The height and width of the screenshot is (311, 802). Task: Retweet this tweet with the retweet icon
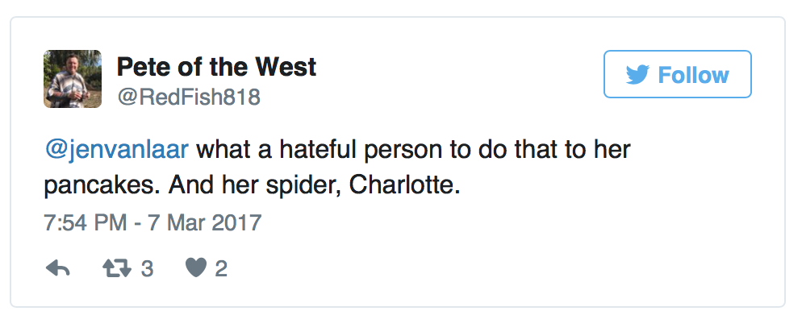pos(117,268)
